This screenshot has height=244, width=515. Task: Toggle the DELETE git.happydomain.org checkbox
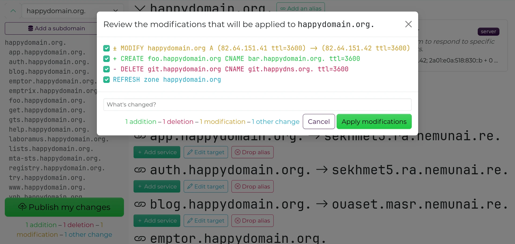106,69
